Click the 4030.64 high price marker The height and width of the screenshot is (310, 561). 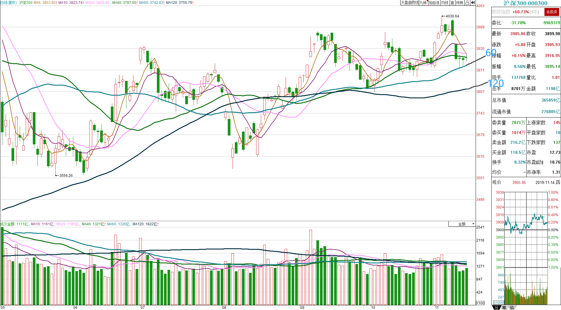tap(452, 16)
